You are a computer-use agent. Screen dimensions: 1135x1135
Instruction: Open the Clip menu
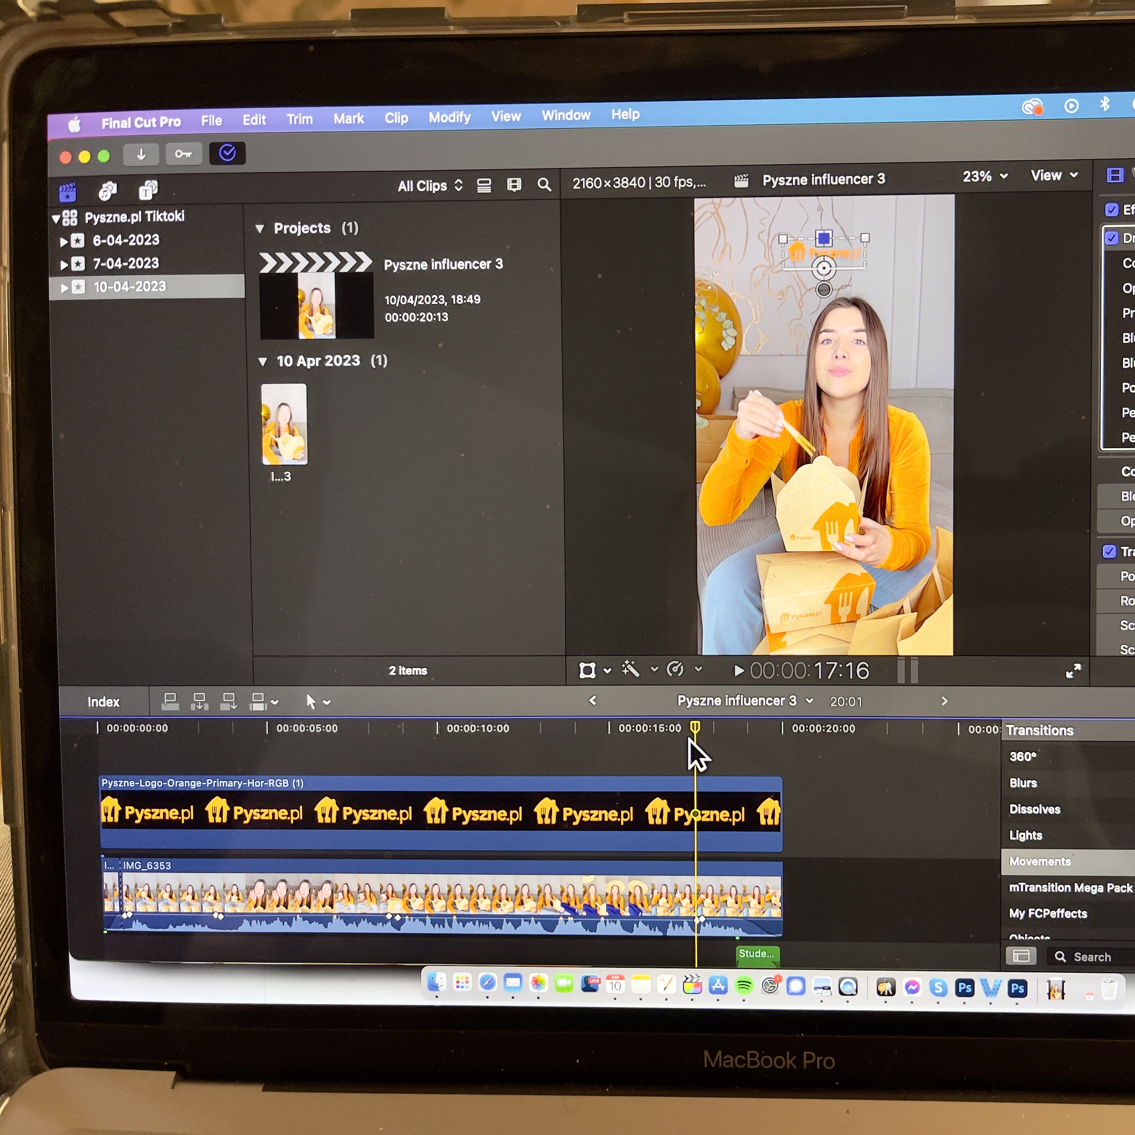point(396,118)
